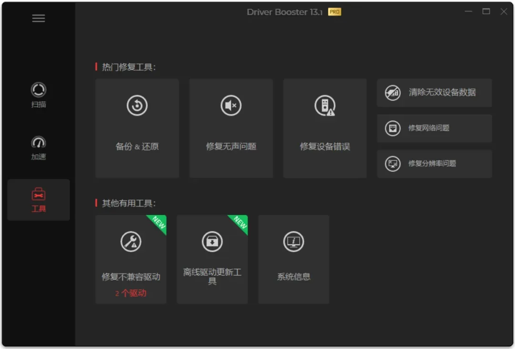Click the network repair icon
The width and height of the screenshot is (515, 349).
[x=392, y=128]
